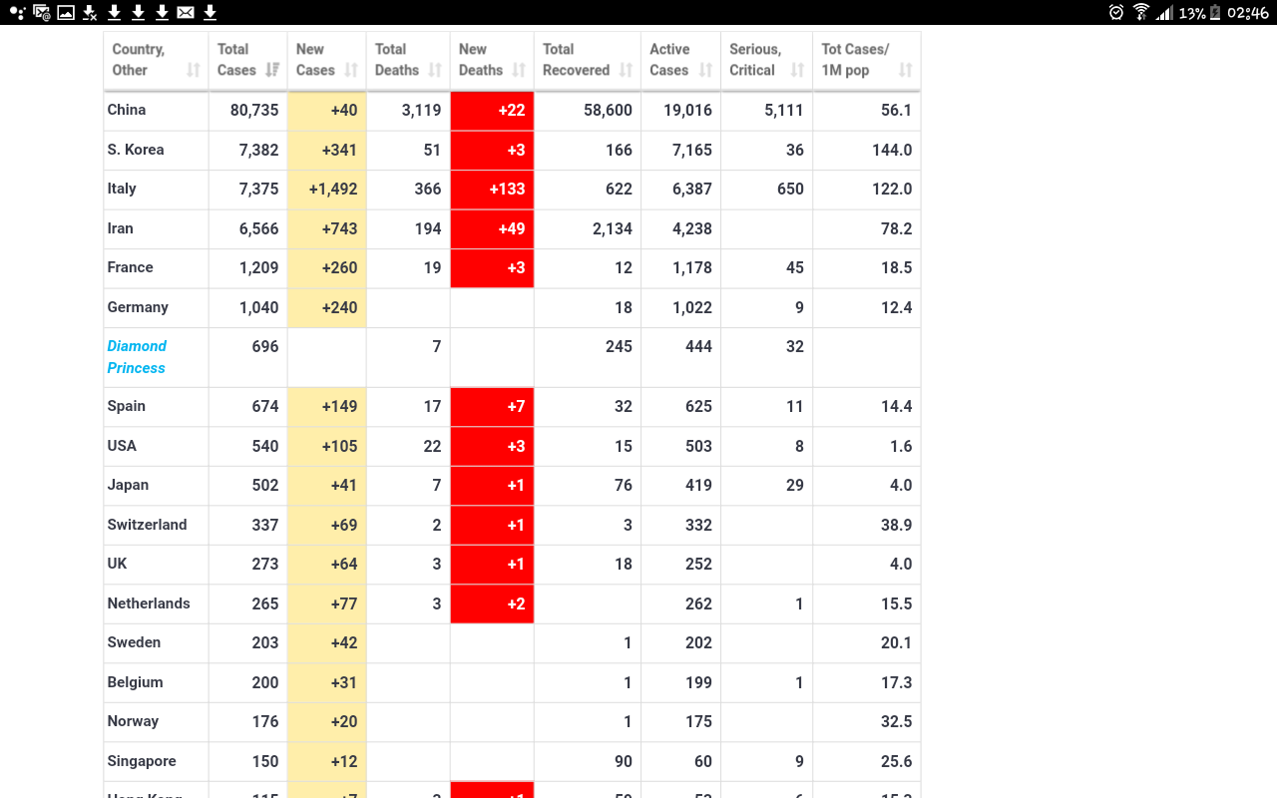This screenshot has height=798, width=1277.
Task: Tap the Wi-Fi signal icon
Action: point(1141,12)
